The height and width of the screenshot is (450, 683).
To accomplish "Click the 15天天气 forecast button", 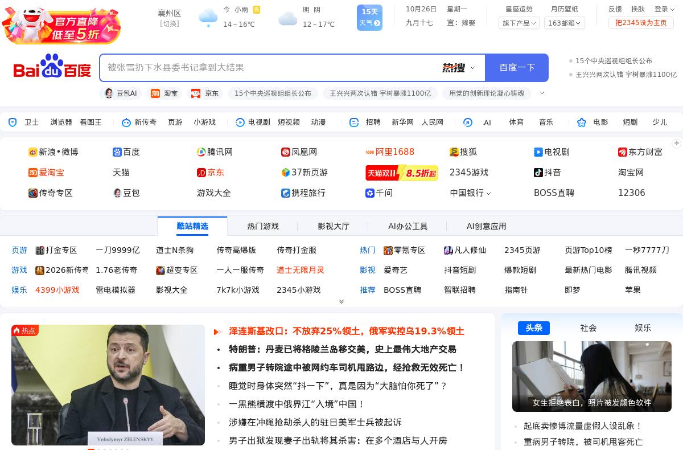I will point(369,17).
